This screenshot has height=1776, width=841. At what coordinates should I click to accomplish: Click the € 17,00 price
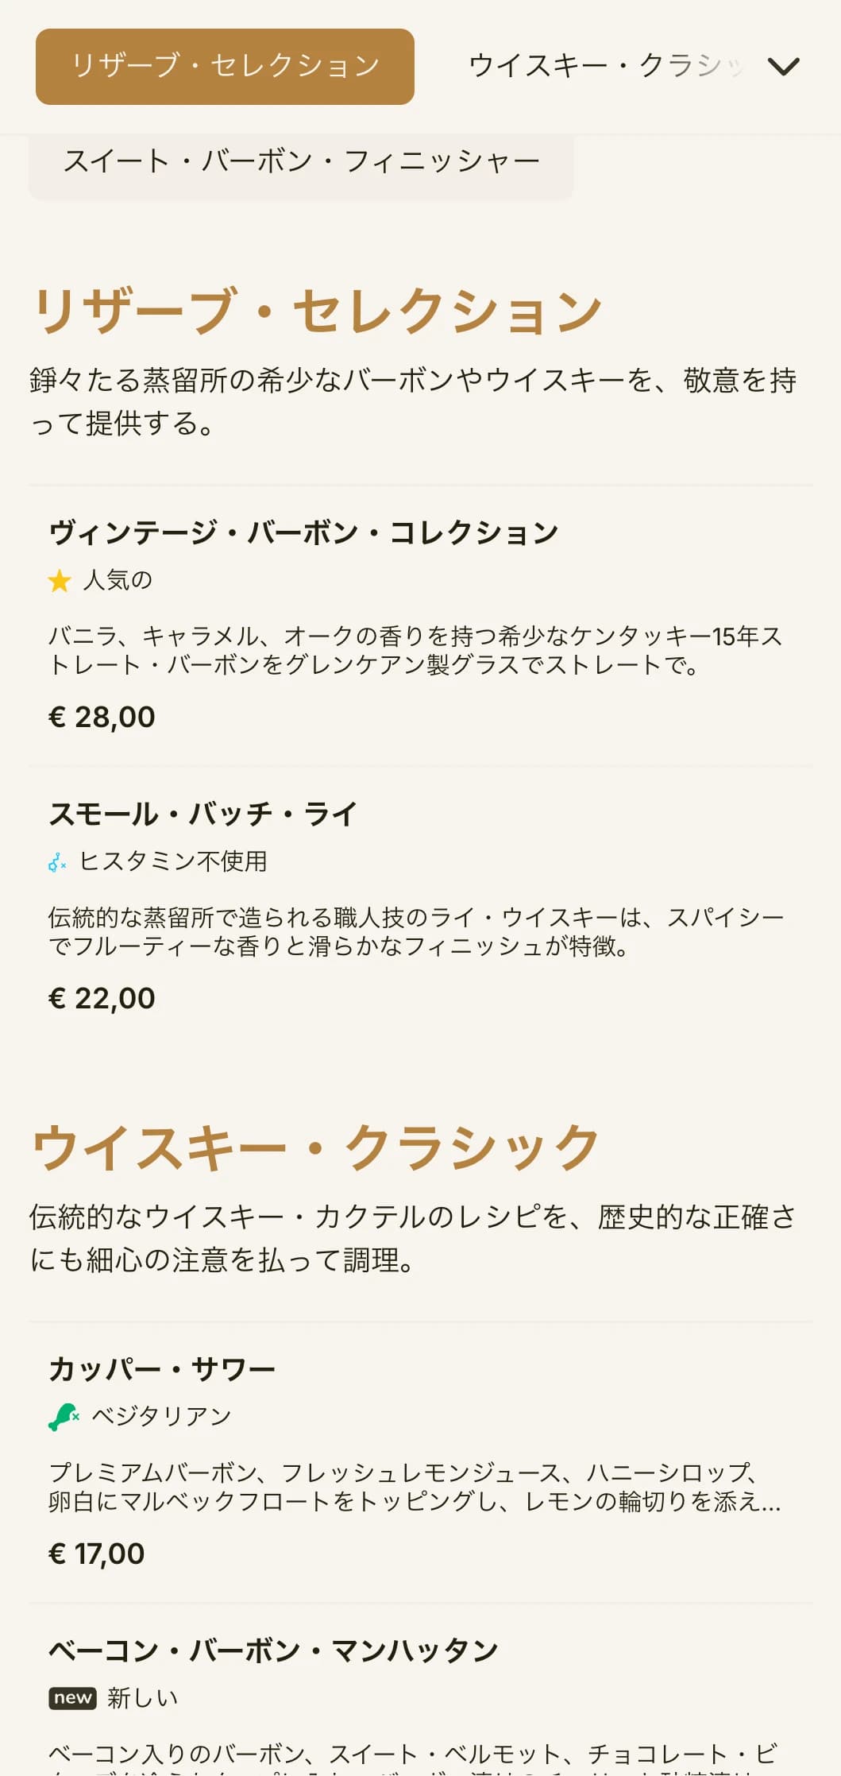(x=97, y=1554)
